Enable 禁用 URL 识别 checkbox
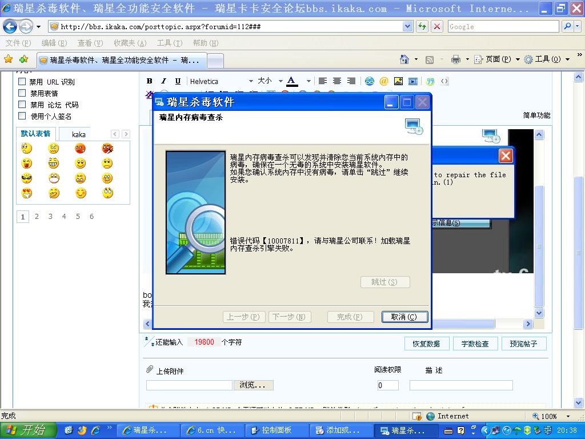585x439 pixels. pyautogui.click(x=22, y=82)
